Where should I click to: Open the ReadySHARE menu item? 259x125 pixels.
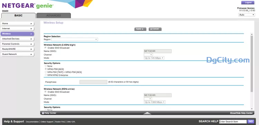(x=17, y=49)
